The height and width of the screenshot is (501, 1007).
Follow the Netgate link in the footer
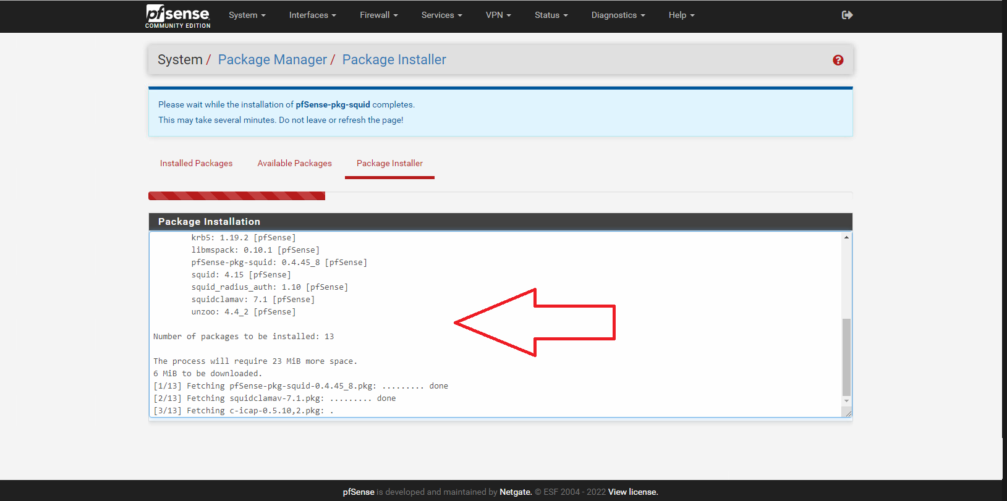click(516, 492)
